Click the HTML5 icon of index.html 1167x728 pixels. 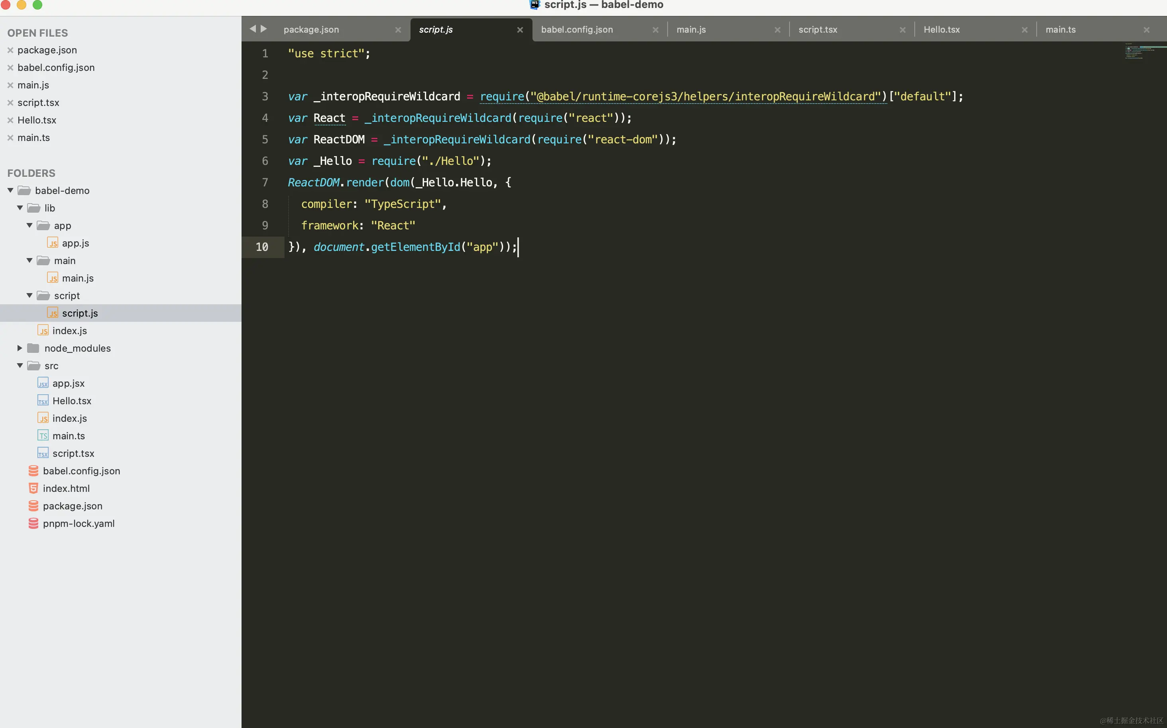(33, 488)
